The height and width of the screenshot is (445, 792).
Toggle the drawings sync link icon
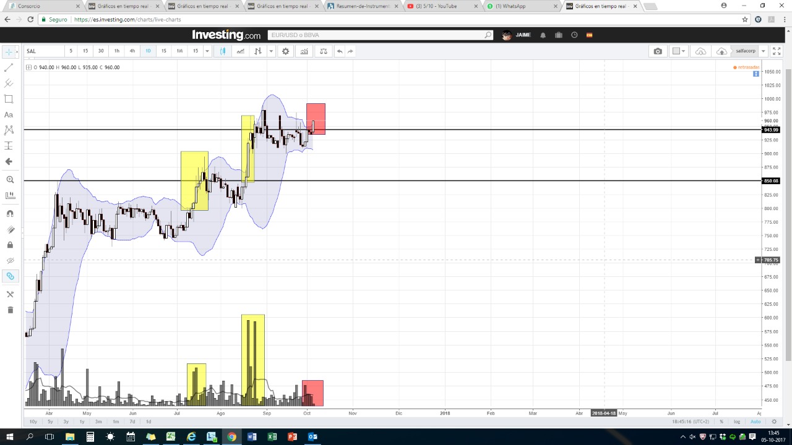click(x=9, y=276)
